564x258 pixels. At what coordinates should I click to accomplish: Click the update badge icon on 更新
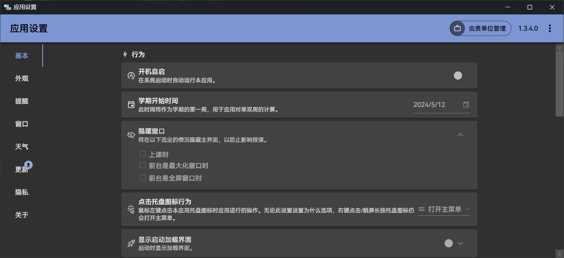click(x=29, y=165)
